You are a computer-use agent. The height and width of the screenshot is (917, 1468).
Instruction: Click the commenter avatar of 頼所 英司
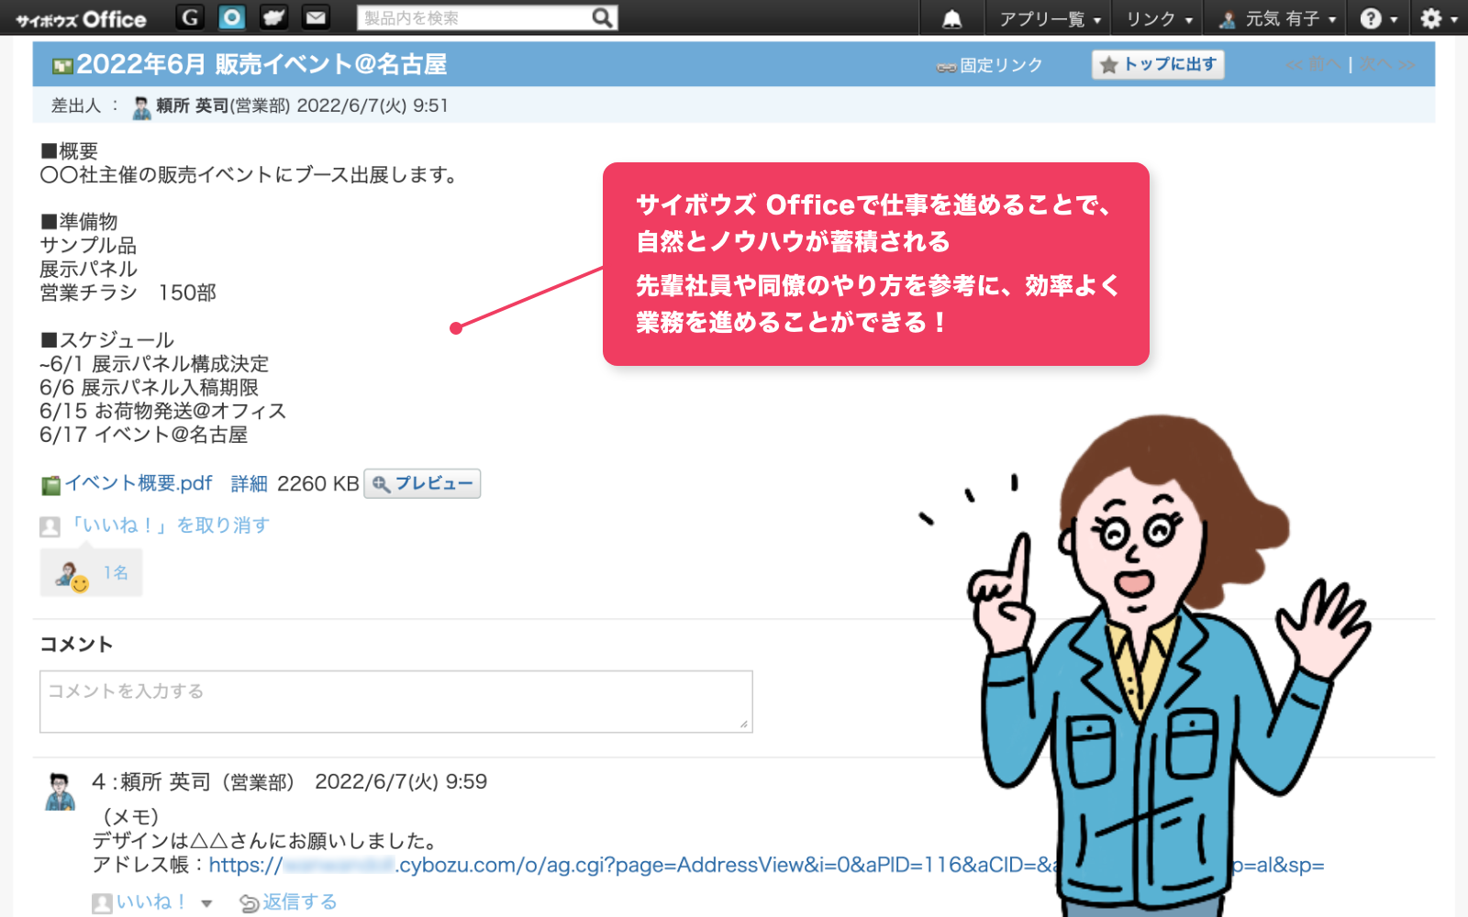tap(61, 791)
